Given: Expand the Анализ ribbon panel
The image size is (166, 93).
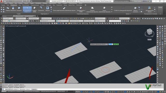Looking at the screenshot, I should click(x=160, y=10).
